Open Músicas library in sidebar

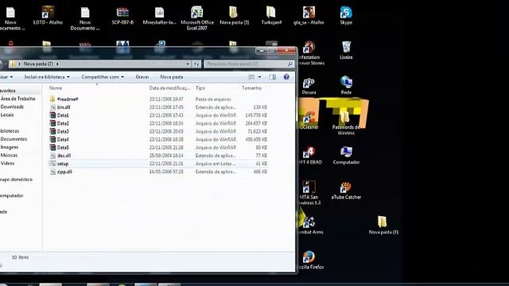click(x=9, y=156)
